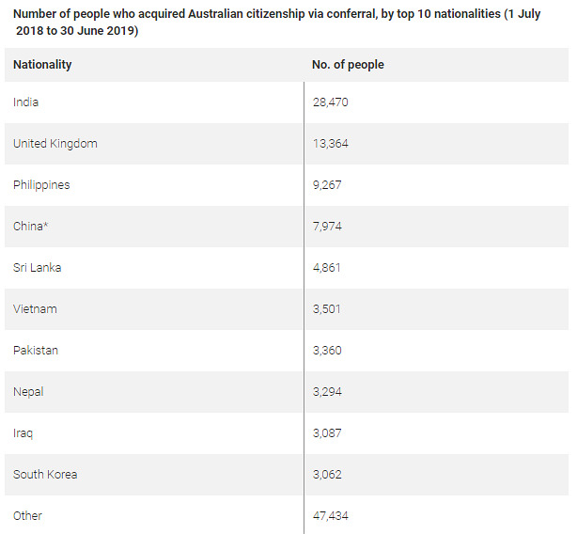
Task: Select the Sri Lanka row label
Action: (38, 268)
